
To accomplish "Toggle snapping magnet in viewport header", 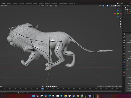I will (x=51, y=6).
